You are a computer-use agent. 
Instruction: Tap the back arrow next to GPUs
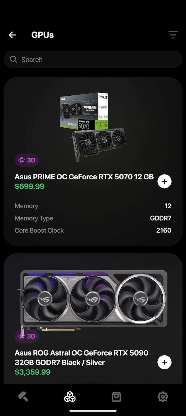(12, 35)
